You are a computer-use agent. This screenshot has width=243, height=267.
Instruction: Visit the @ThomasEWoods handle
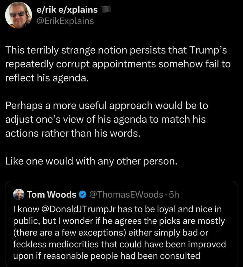(x=126, y=194)
